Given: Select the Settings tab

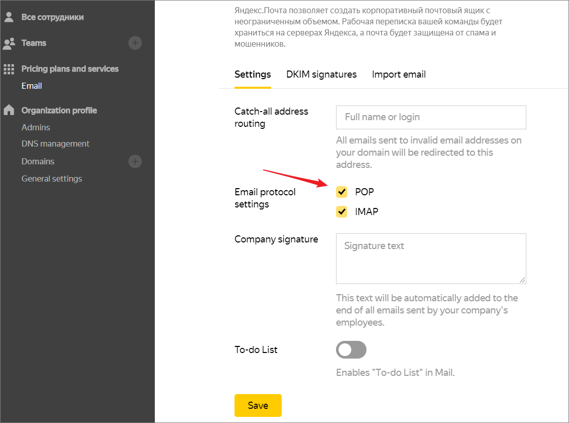Looking at the screenshot, I should tap(252, 75).
